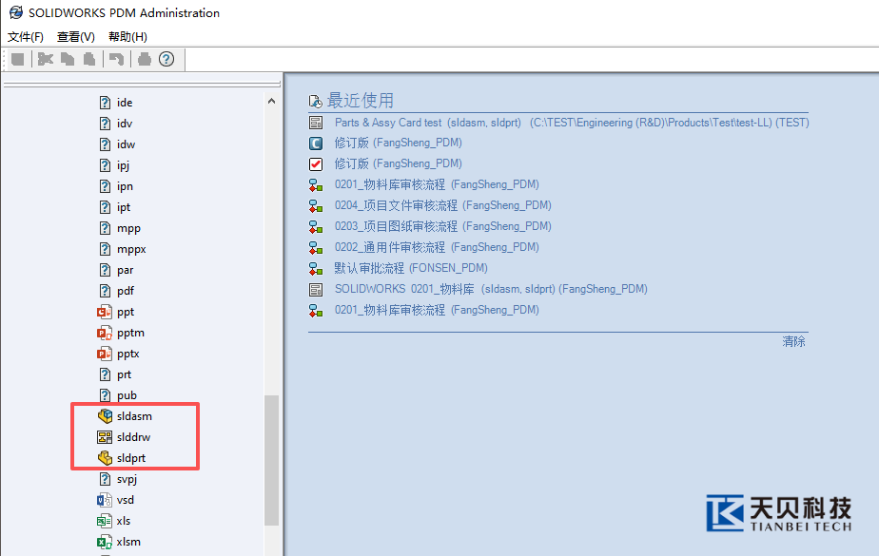Select the ipn file type entry
Viewport: 879px width, 556px height.
point(125,186)
